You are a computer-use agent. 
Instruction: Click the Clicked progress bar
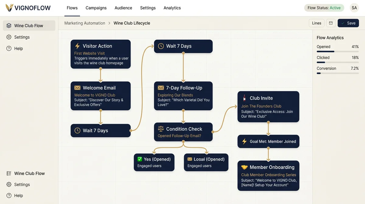tap(338, 62)
